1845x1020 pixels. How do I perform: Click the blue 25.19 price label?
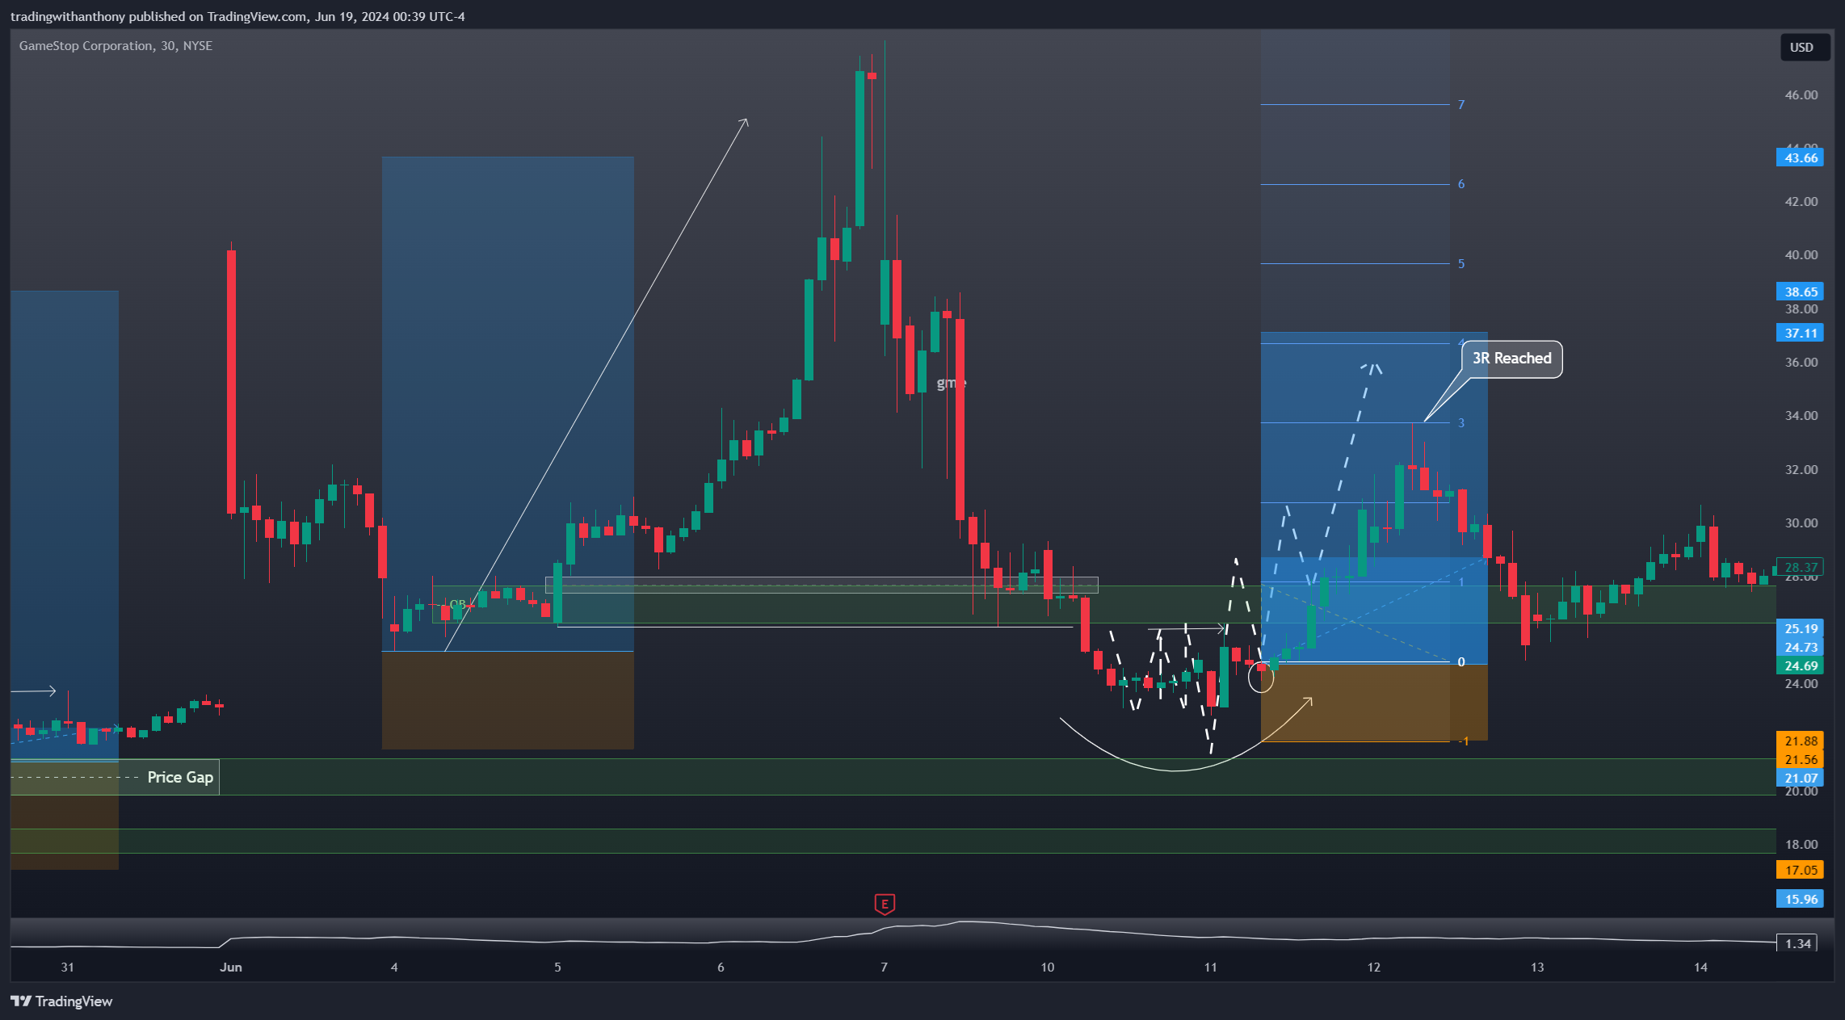[1800, 628]
